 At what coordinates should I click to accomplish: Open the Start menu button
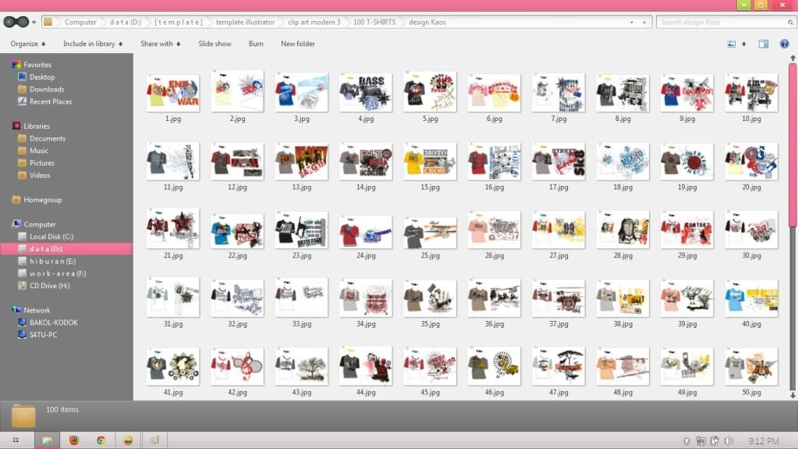(16, 440)
